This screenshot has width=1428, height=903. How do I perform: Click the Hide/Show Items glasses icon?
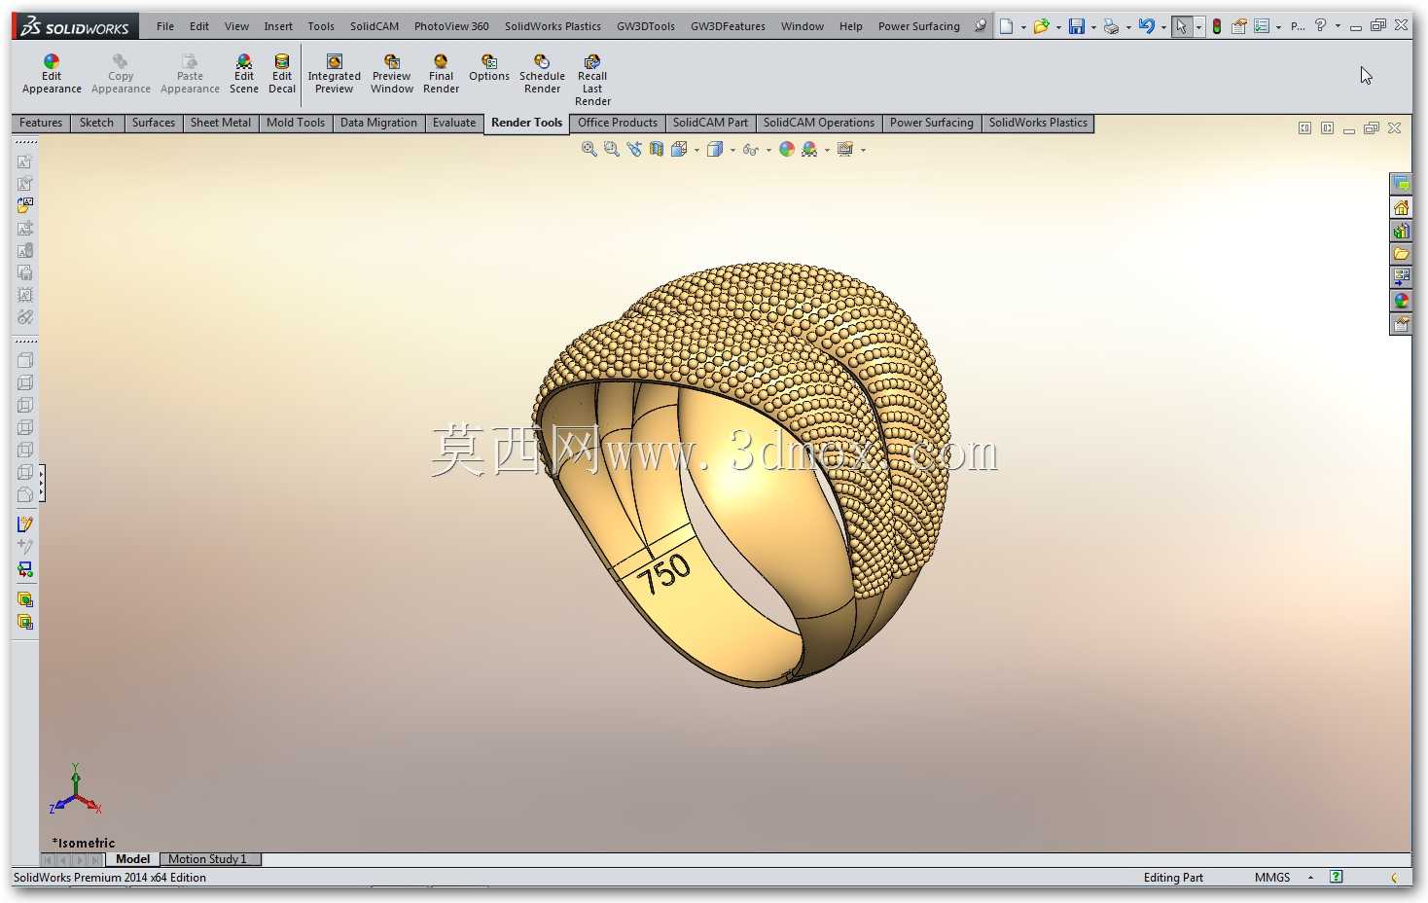[750, 149]
